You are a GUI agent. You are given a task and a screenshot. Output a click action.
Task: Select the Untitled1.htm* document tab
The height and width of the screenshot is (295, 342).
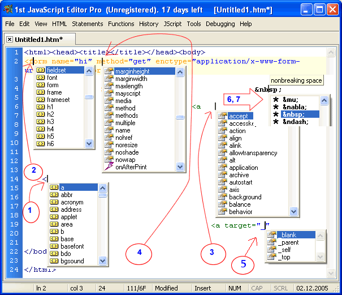(39, 39)
